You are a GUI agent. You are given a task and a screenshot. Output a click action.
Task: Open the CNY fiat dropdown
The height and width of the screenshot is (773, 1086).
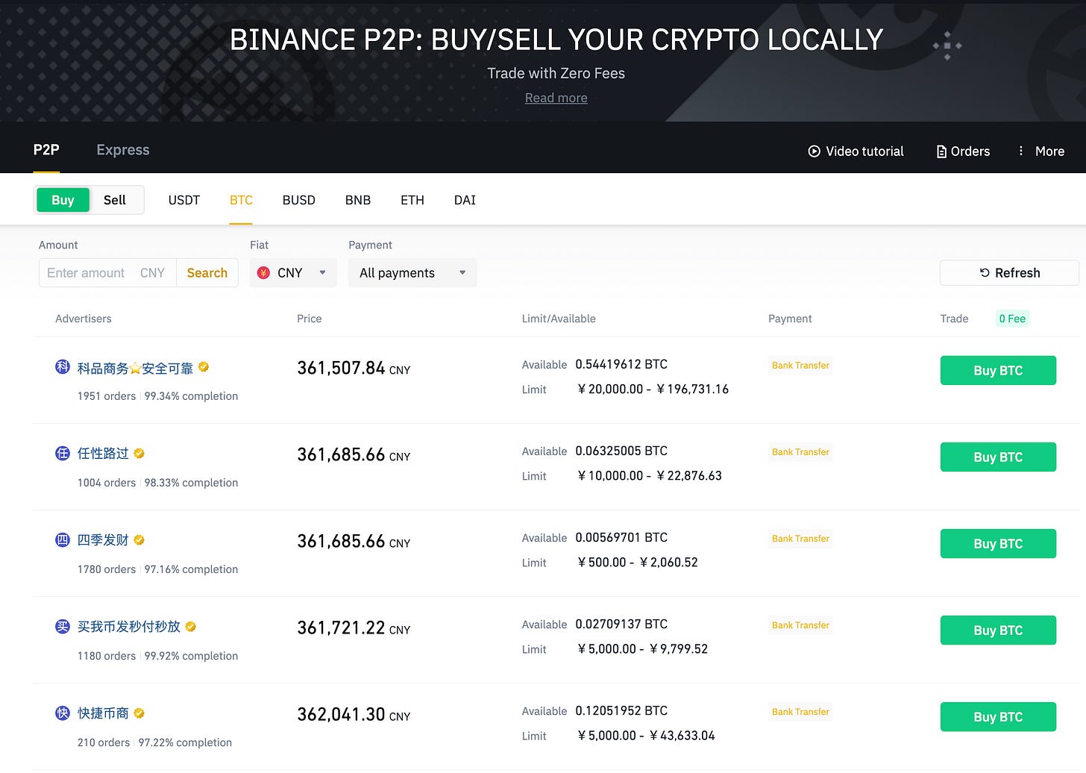click(293, 273)
